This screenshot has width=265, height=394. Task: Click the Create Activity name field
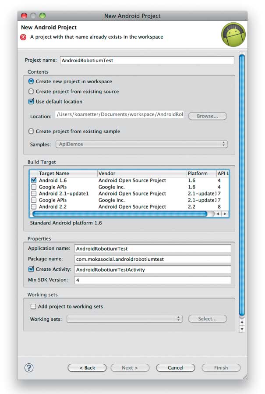click(153, 270)
